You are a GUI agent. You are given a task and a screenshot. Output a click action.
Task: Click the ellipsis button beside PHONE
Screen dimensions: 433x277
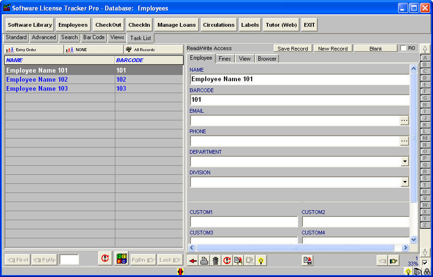pos(404,141)
